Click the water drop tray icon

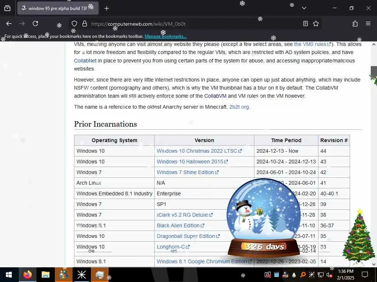(x=294, y=275)
